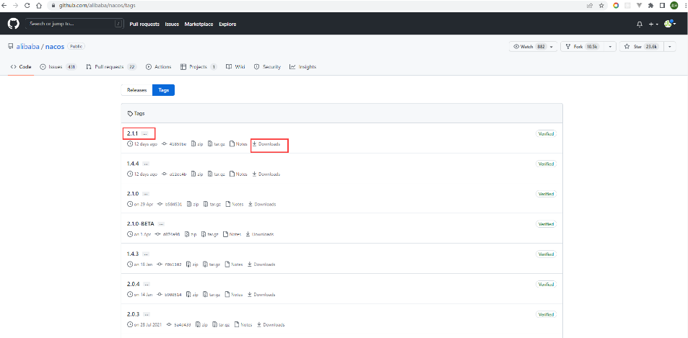The image size is (688, 338).
Task: Open Issues in top navigation bar
Action: 172,25
